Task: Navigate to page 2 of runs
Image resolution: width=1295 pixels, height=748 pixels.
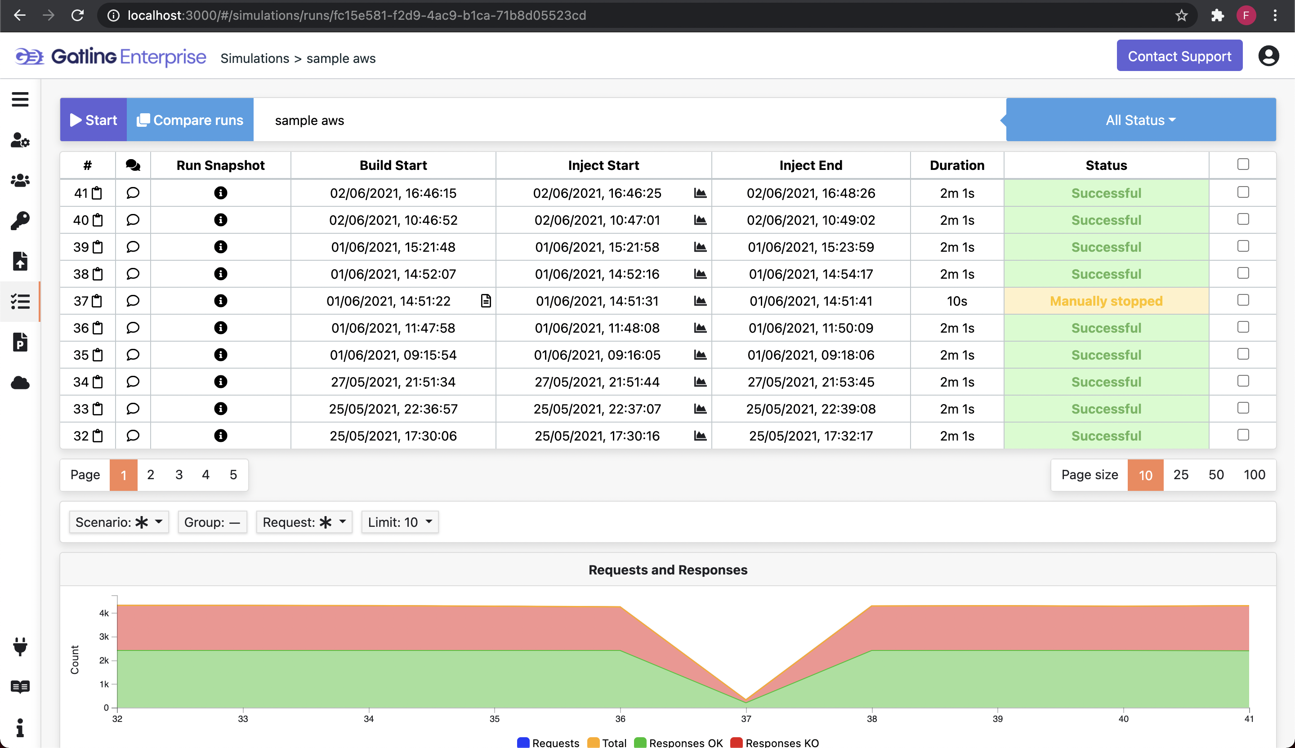Action: [152, 475]
